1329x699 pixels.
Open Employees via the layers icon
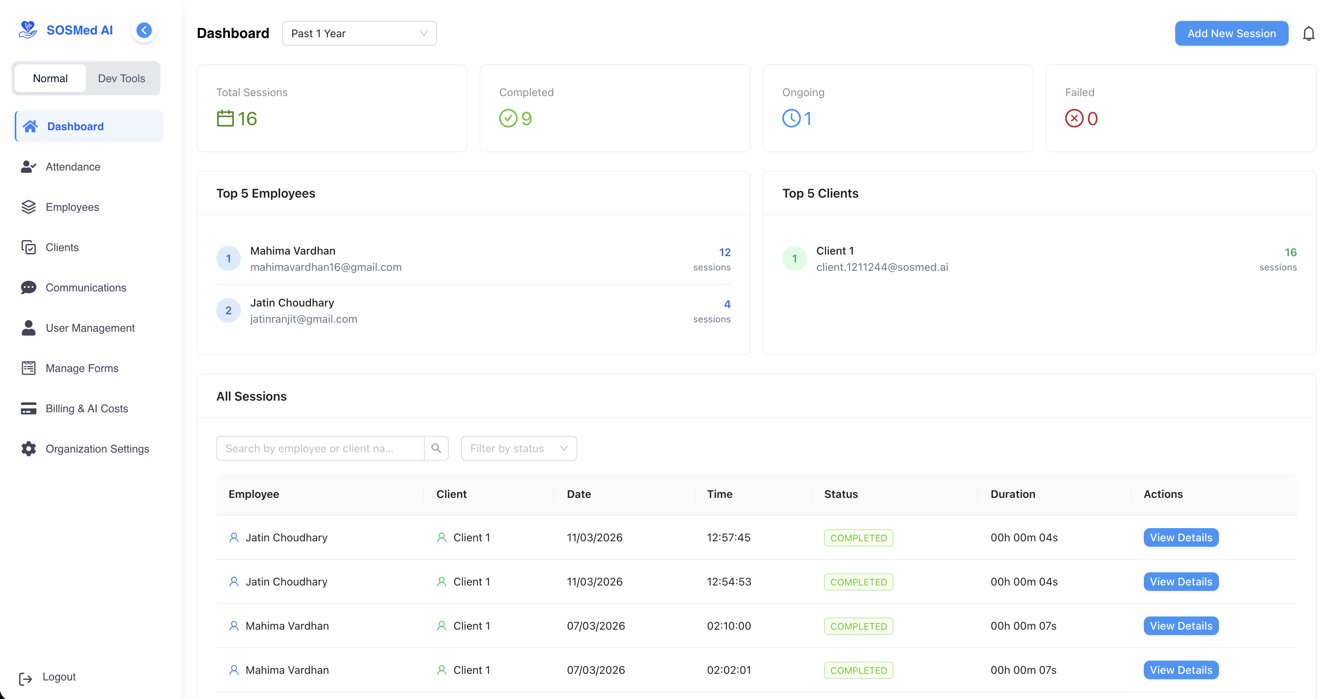pyautogui.click(x=28, y=207)
